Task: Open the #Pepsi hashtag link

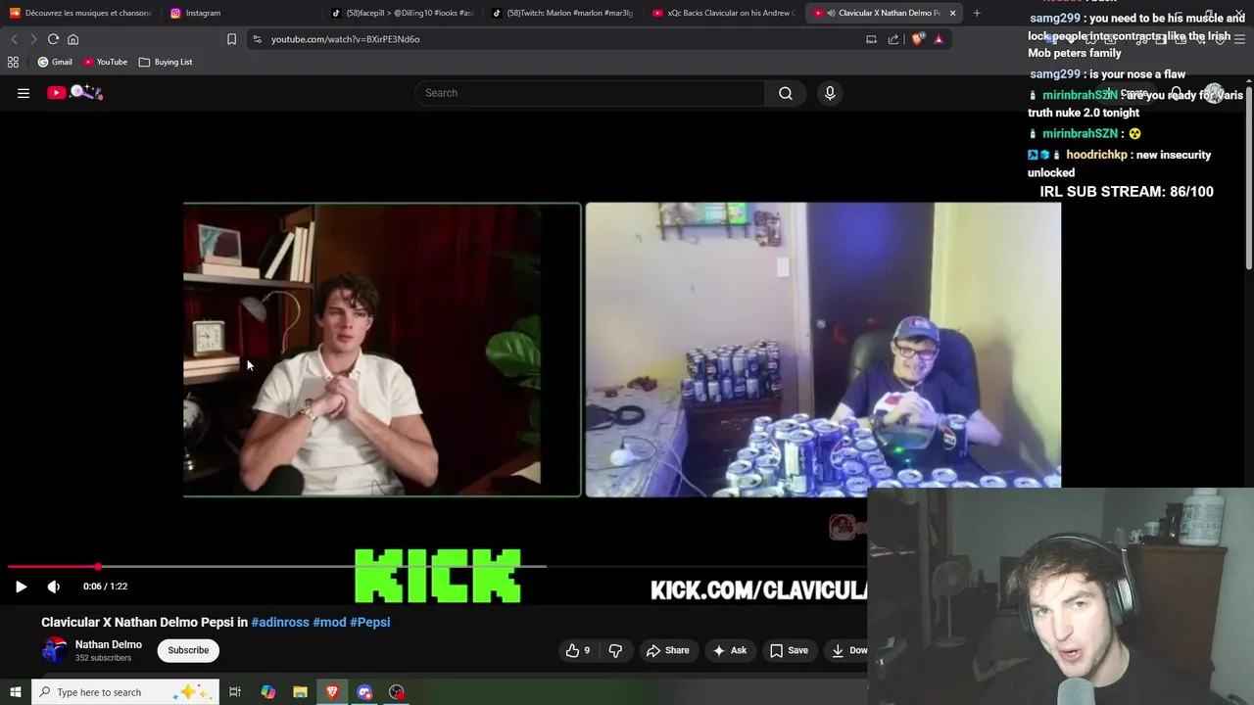Action: point(370,622)
